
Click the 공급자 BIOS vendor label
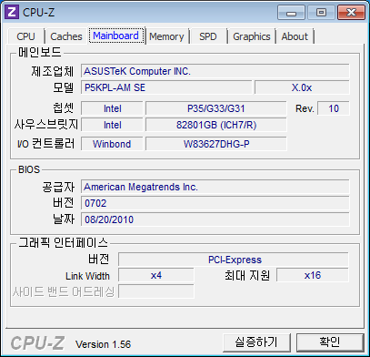[x=58, y=187]
